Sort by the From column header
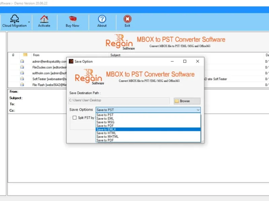This screenshot has height=201, width=269. (x=36, y=55)
